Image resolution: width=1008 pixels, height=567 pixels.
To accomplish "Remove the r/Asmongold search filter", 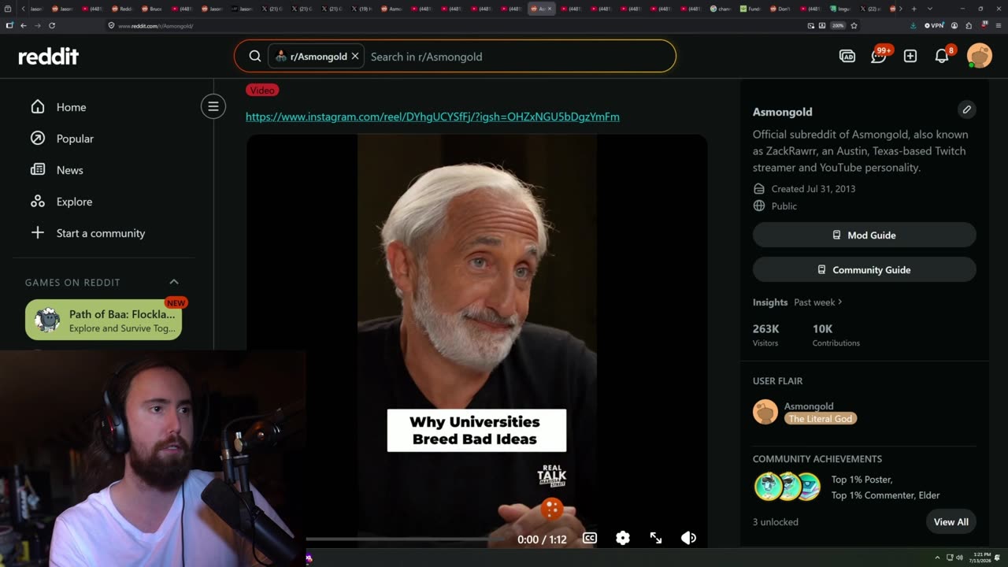I will point(355,56).
